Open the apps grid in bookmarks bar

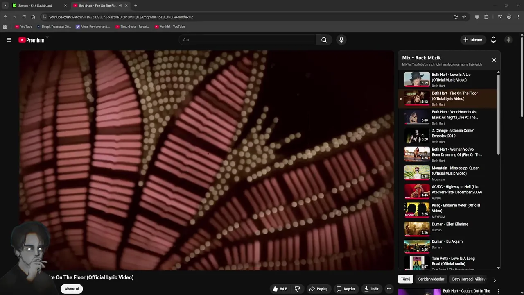click(x=5, y=27)
